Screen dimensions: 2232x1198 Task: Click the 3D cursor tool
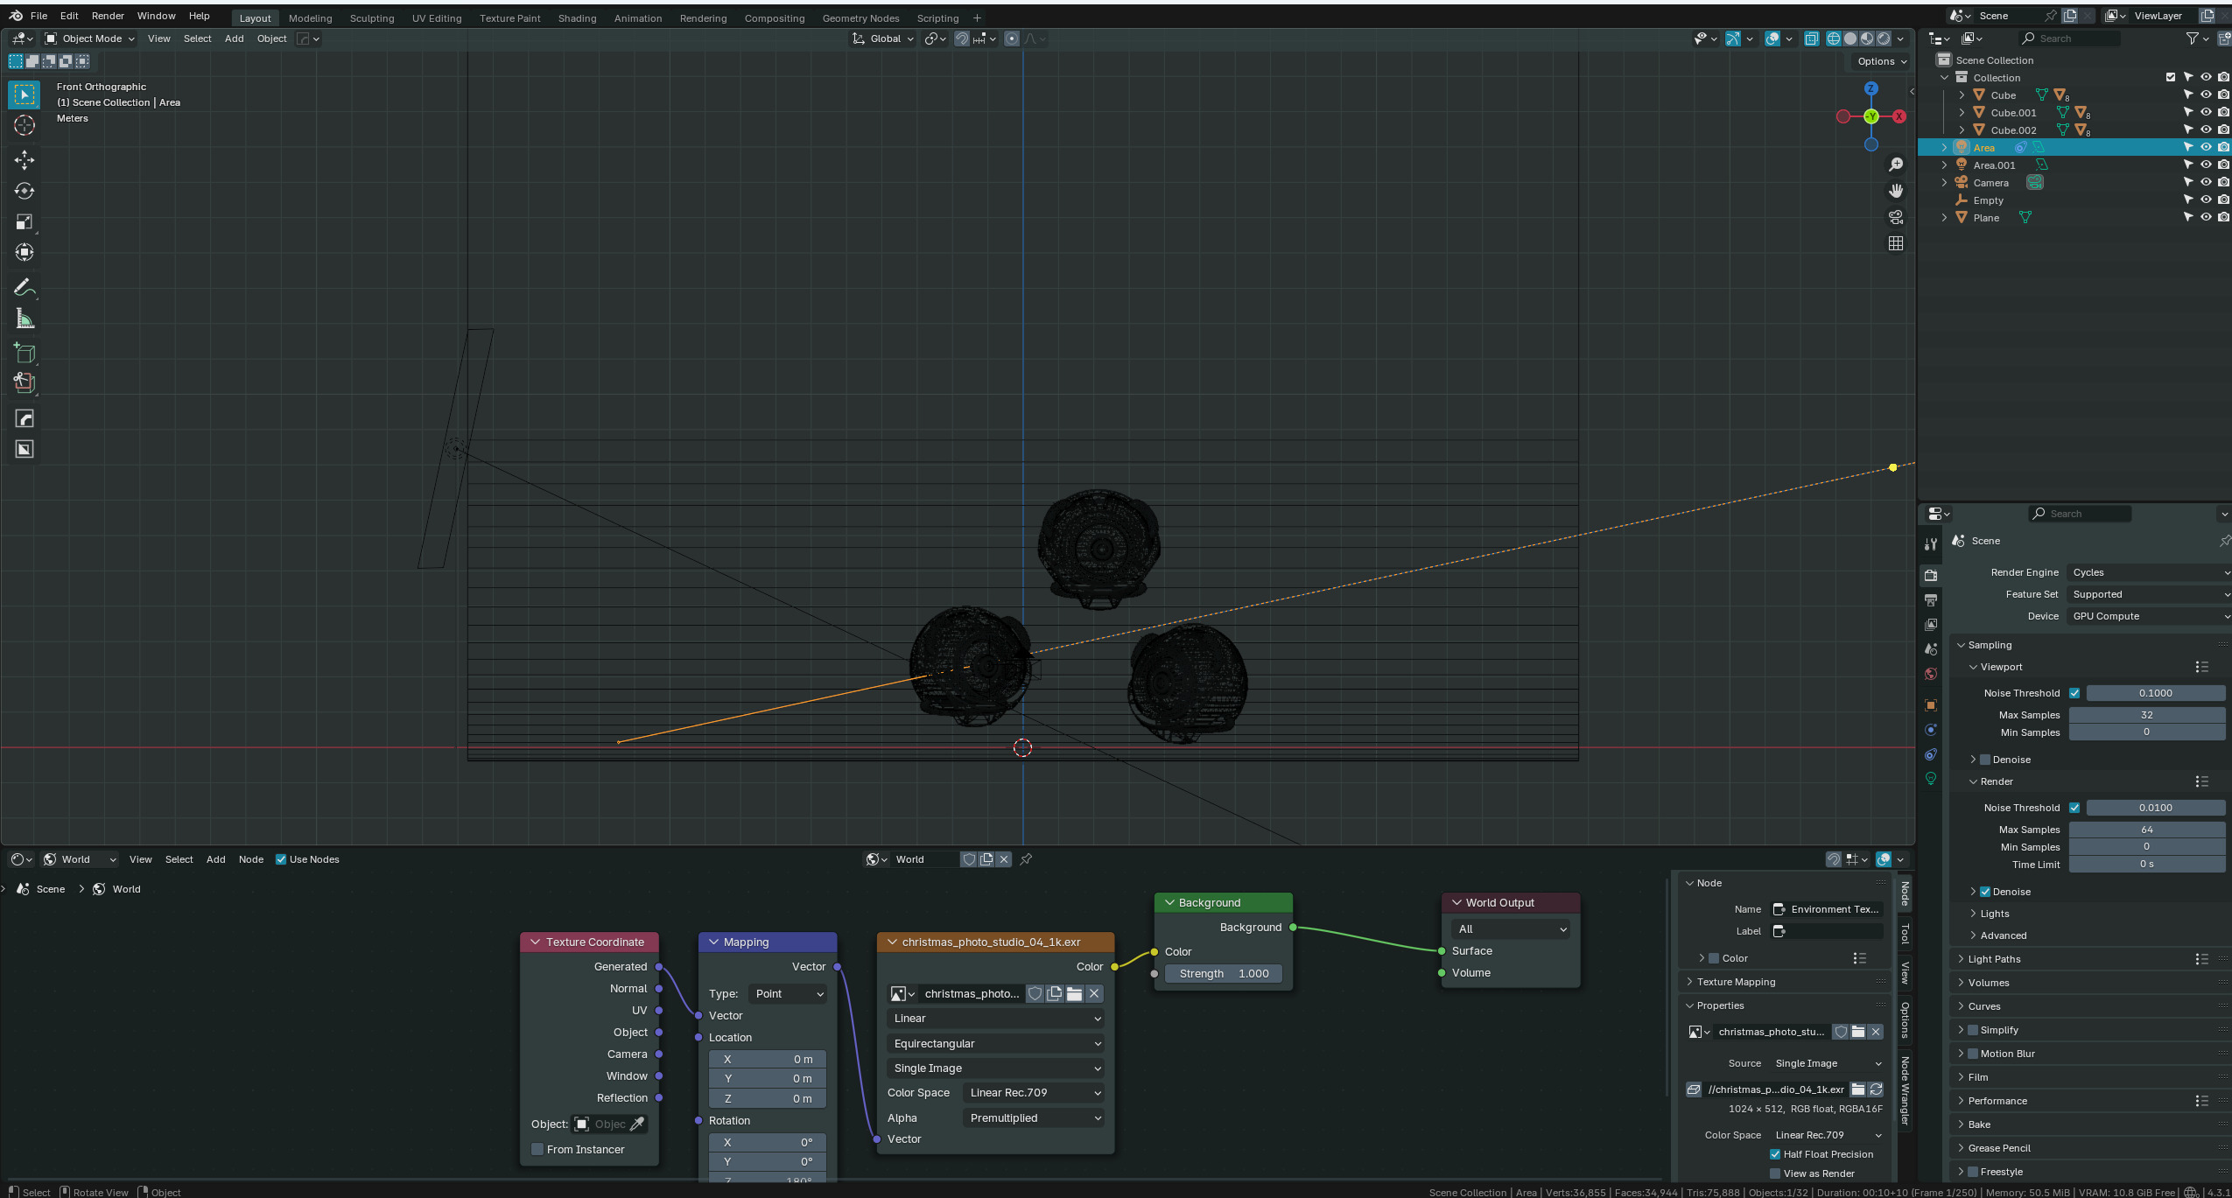click(x=25, y=125)
